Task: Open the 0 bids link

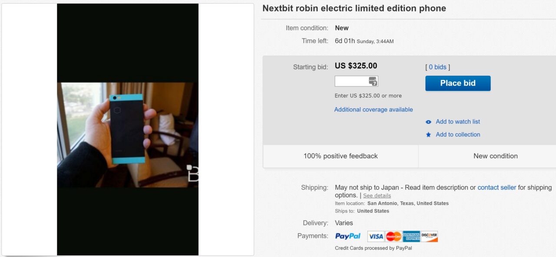Action: (437, 67)
